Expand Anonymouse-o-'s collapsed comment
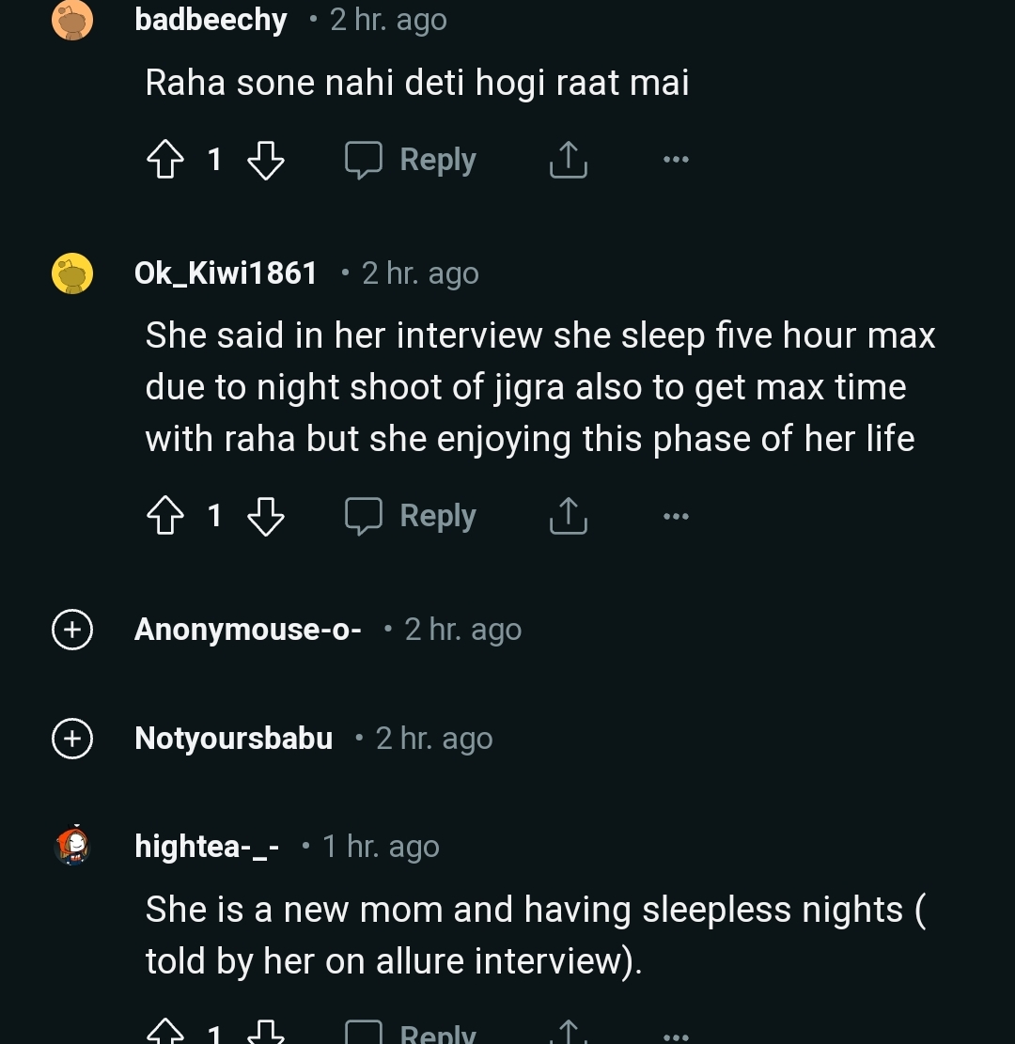This screenshot has height=1044, width=1015. [x=71, y=630]
